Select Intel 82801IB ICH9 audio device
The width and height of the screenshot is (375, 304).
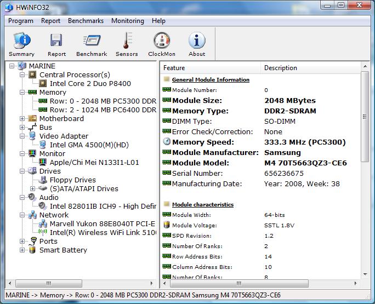103,206
